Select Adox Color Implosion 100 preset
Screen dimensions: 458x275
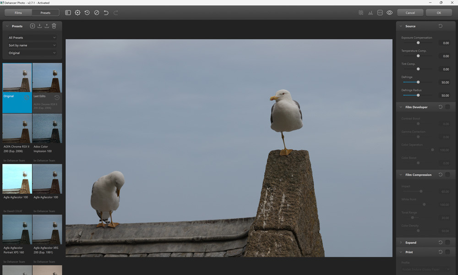(x=47, y=129)
